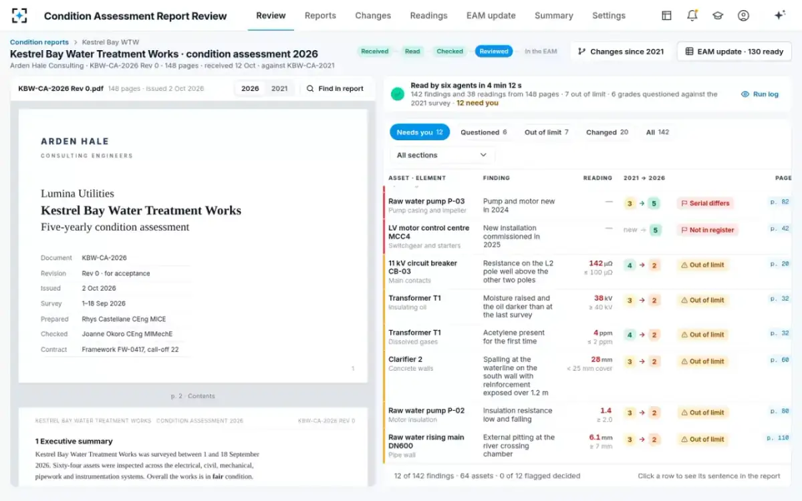Image resolution: width=802 pixels, height=501 pixels.
Task: Open the AI sparkle assistant icon
Action: (779, 15)
